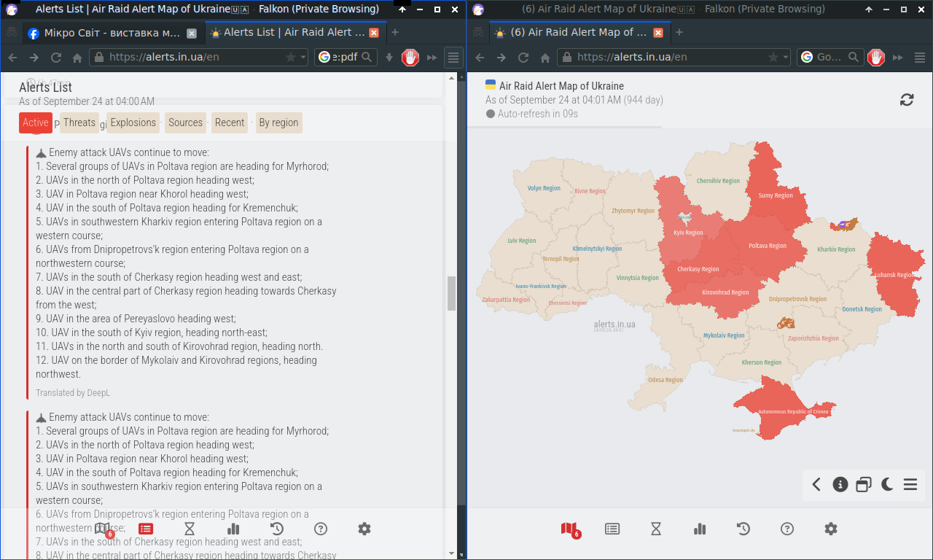
Task: Open the tab list icon in the left window
Action: 12,32
